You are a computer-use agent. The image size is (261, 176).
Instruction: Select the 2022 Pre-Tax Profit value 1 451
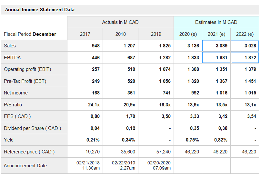click(250, 81)
